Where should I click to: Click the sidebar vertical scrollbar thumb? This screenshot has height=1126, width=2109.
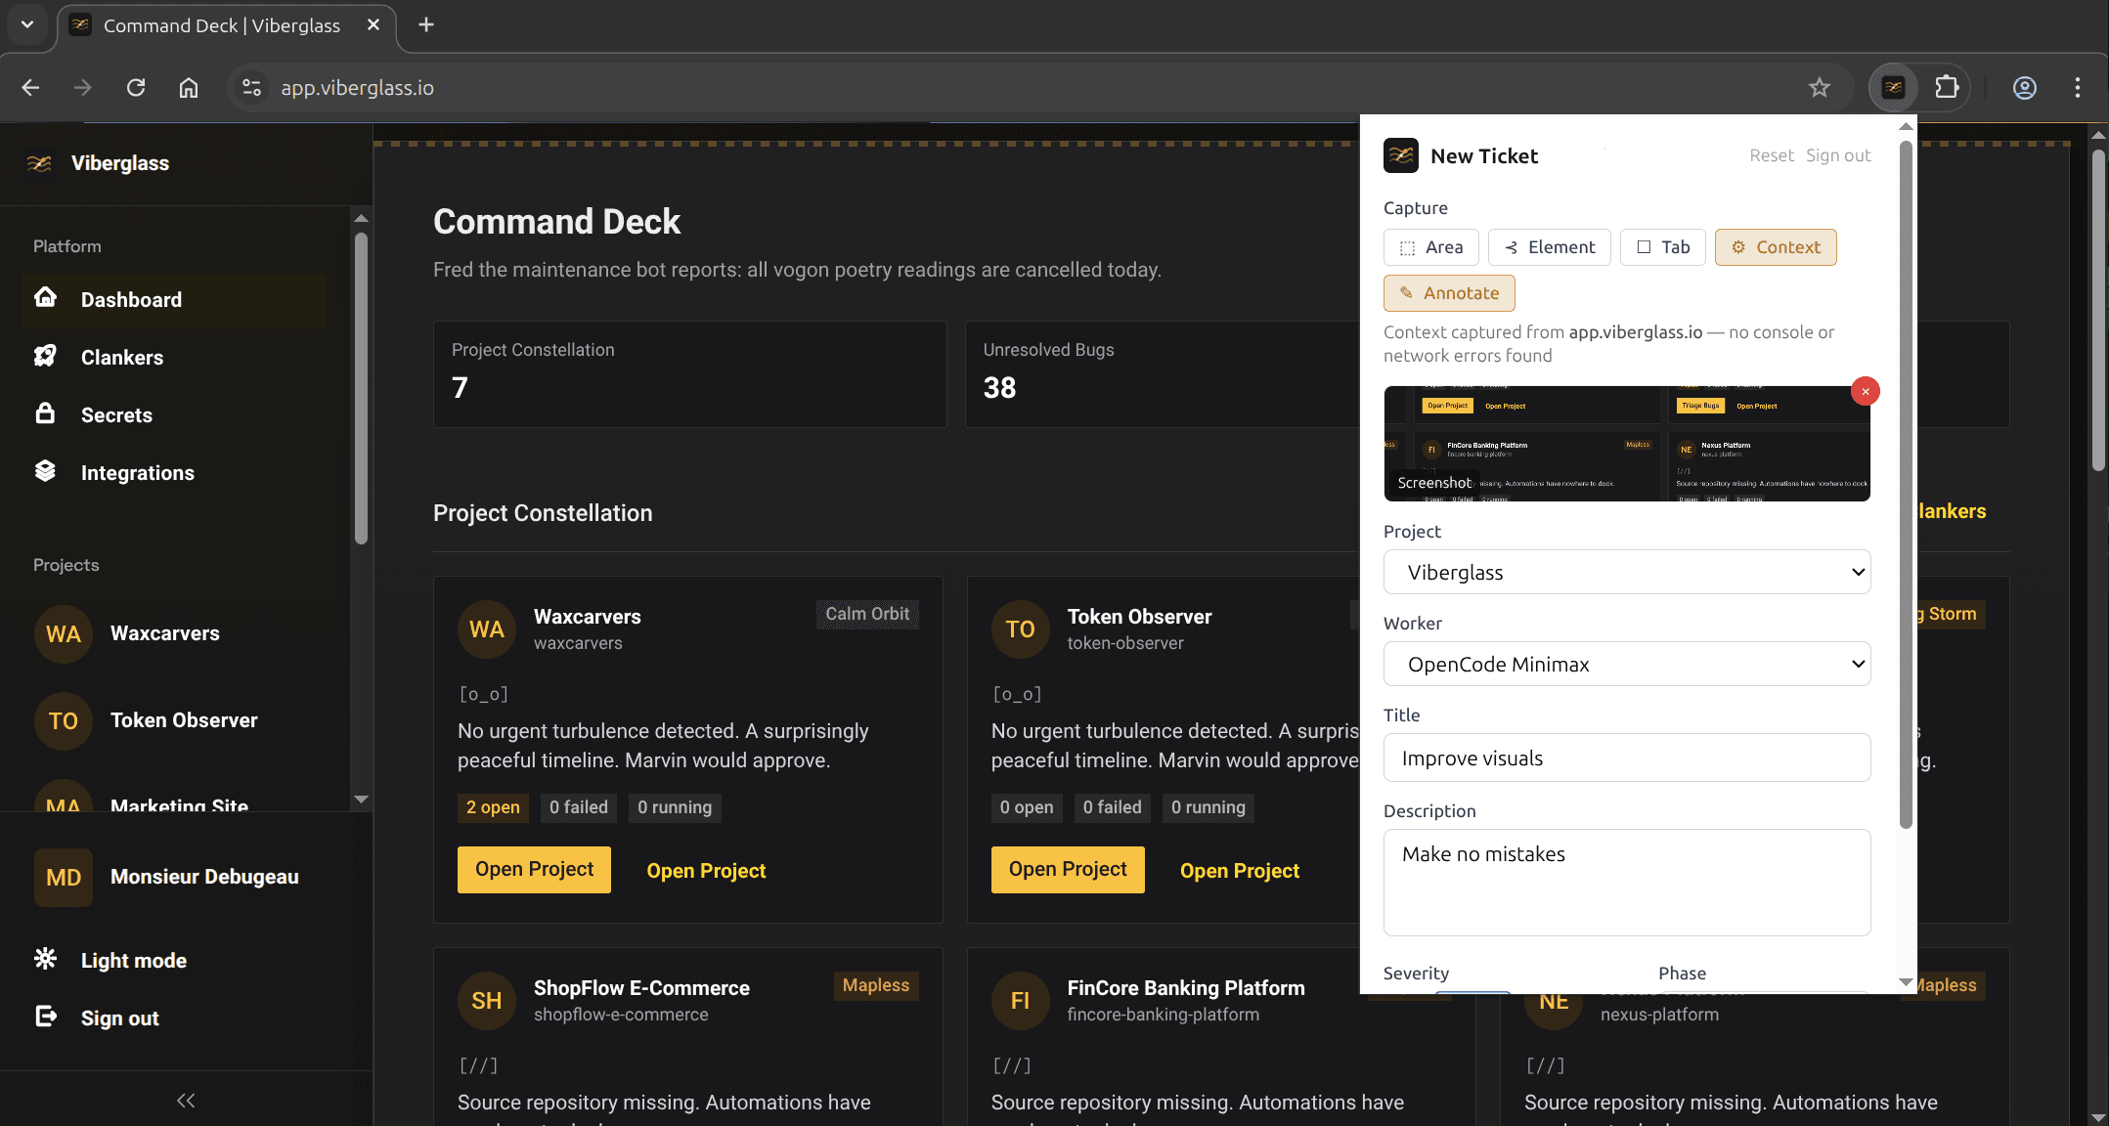(361, 388)
